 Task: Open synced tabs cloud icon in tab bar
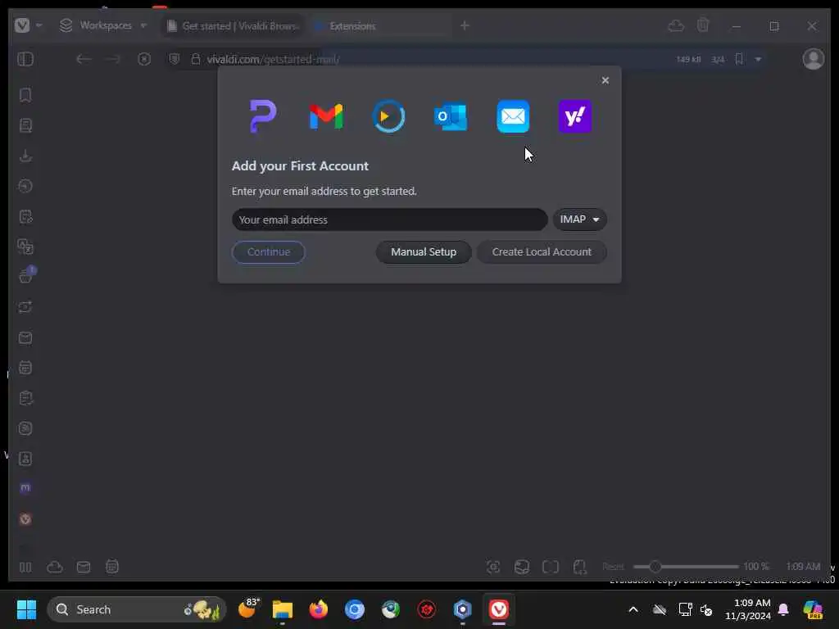coord(676,25)
